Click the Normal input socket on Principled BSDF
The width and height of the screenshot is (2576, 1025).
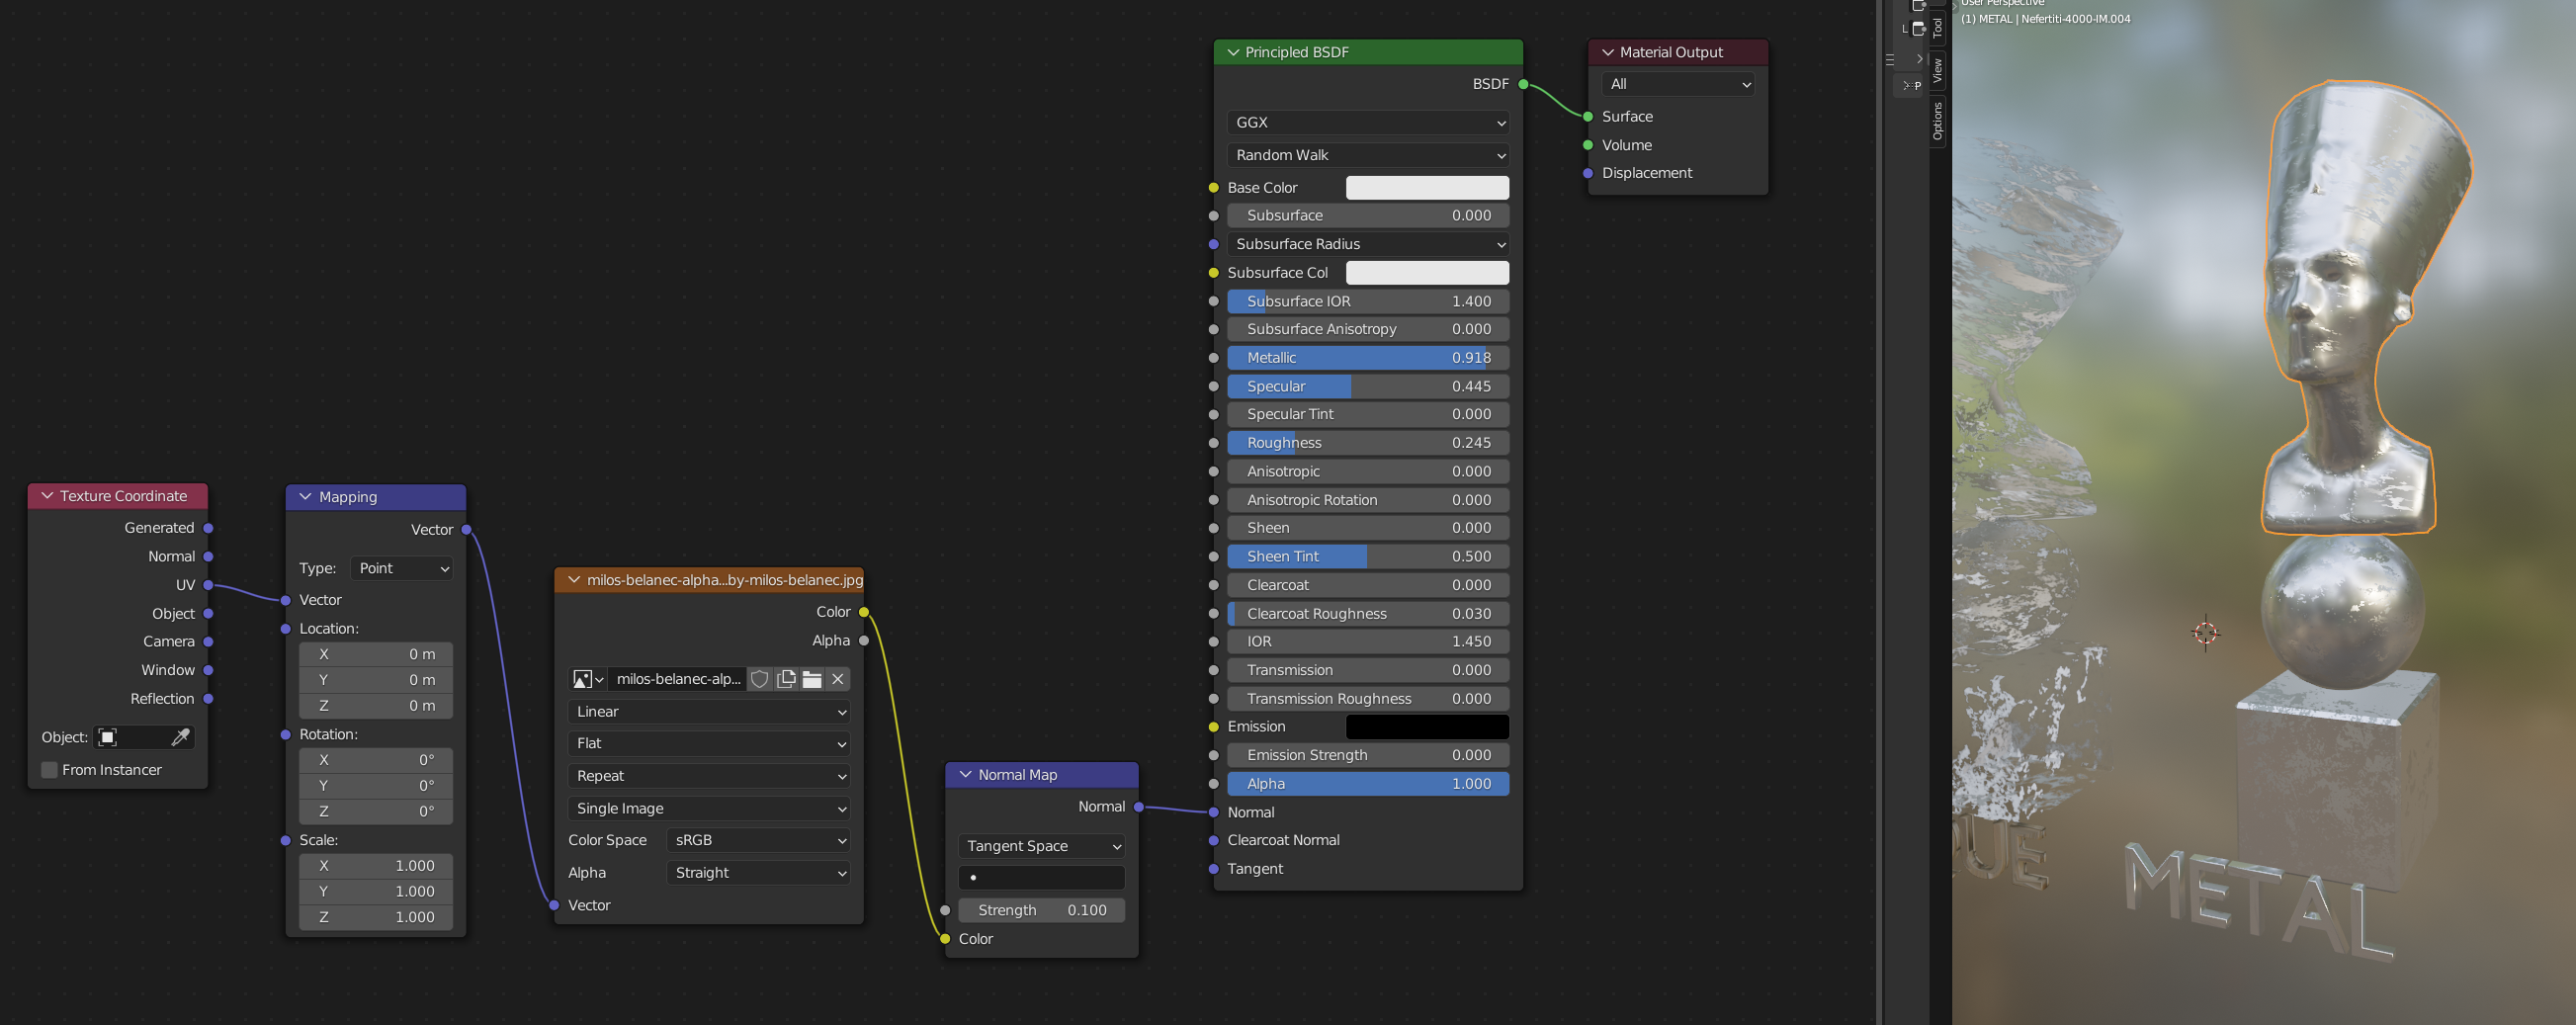pos(1214,813)
